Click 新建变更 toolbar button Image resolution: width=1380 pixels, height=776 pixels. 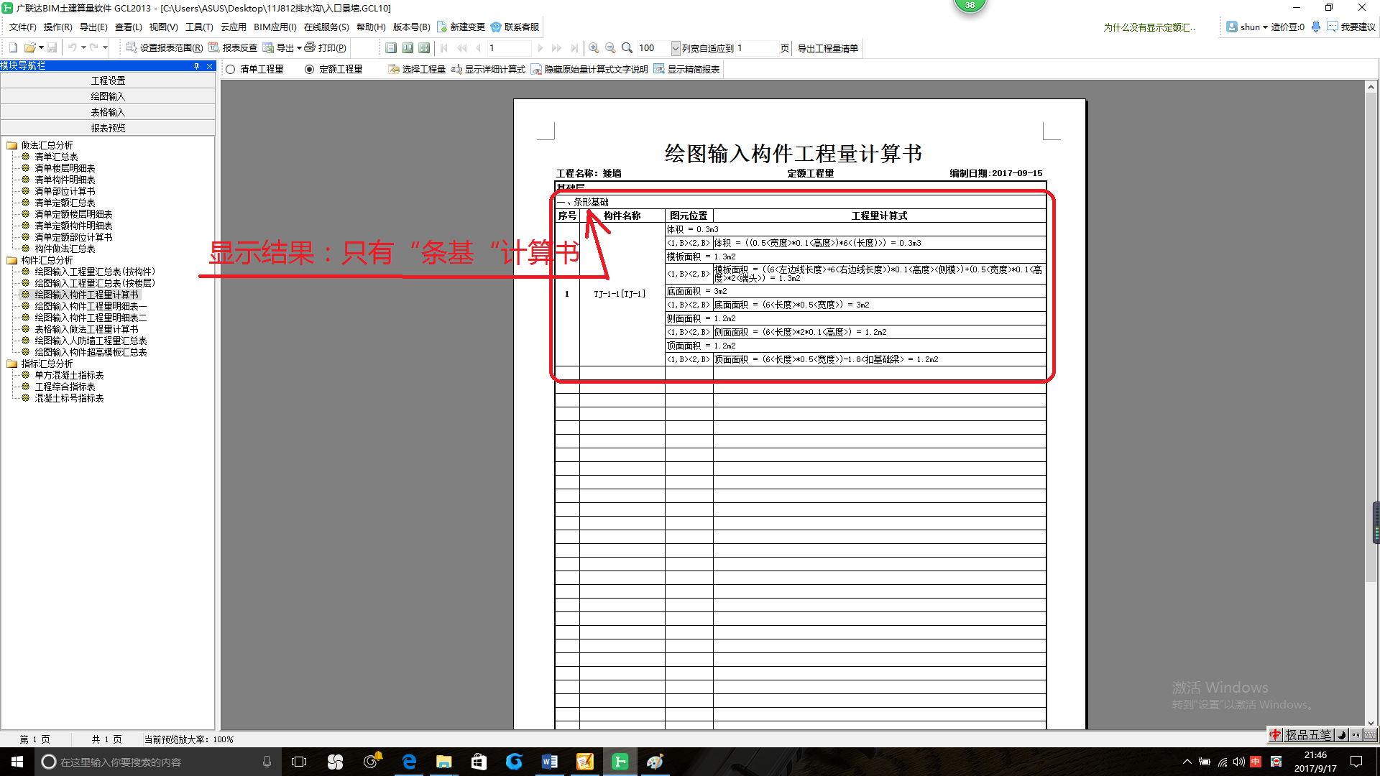click(461, 27)
